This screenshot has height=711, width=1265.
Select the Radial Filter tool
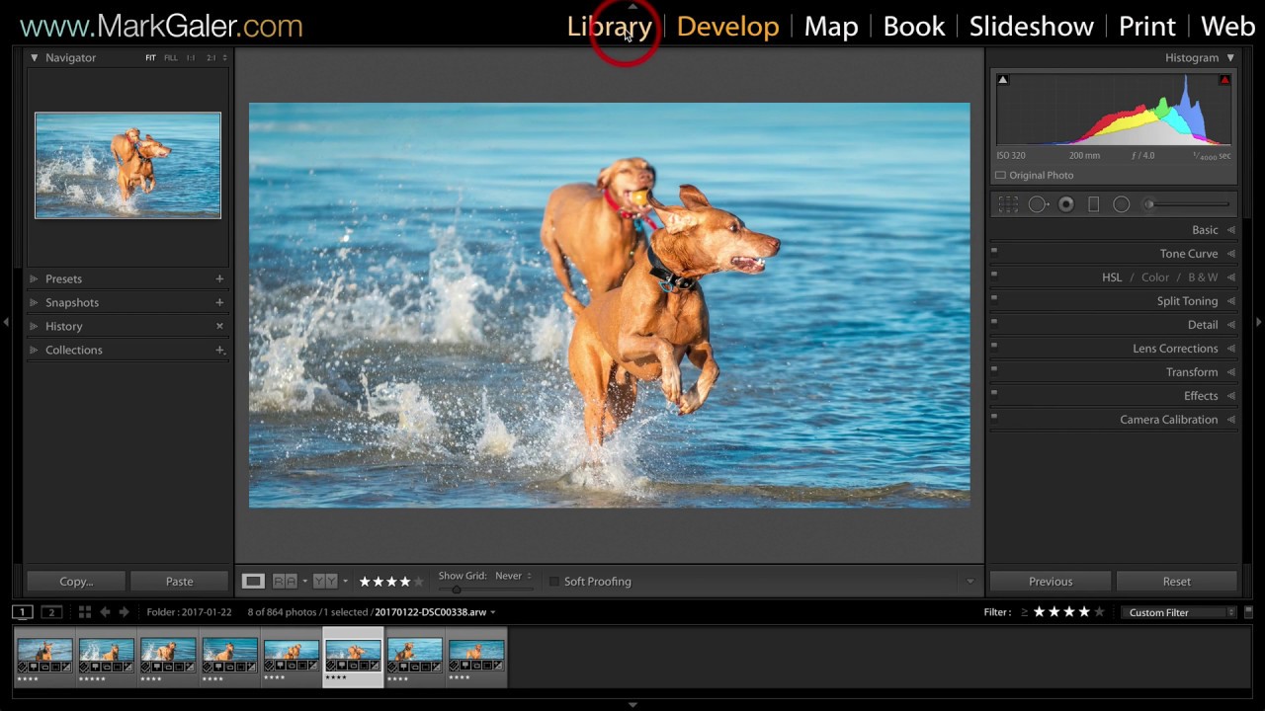[1121, 204]
